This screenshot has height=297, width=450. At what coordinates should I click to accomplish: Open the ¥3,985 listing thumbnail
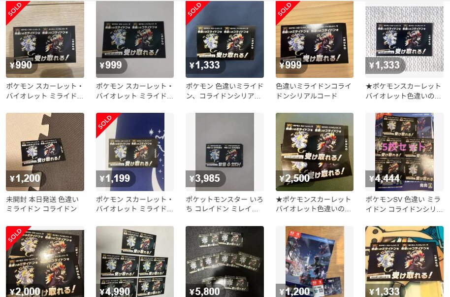pyautogui.click(x=225, y=152)
